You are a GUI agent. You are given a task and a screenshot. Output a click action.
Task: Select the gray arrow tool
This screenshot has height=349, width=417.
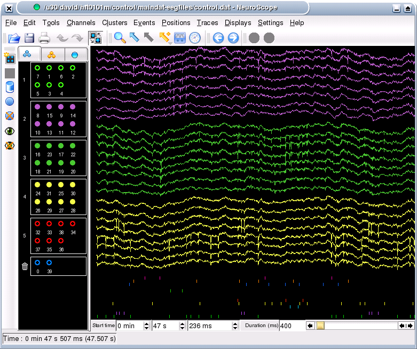148,37
